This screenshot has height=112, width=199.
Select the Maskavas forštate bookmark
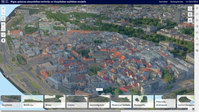click(x=121, y=102)
